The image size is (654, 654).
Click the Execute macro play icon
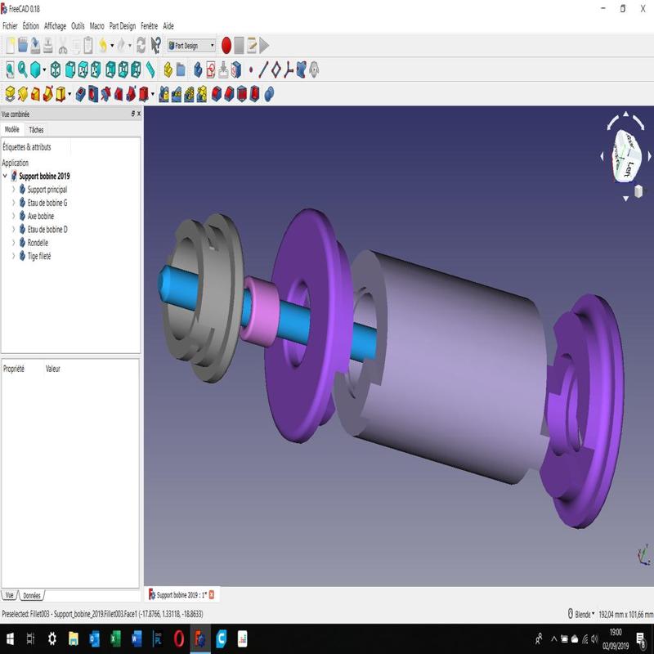[264, 46]
